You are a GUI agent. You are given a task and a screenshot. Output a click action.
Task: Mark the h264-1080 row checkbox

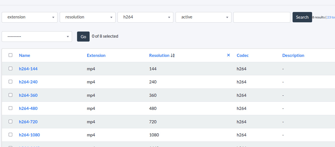(11, 135)
